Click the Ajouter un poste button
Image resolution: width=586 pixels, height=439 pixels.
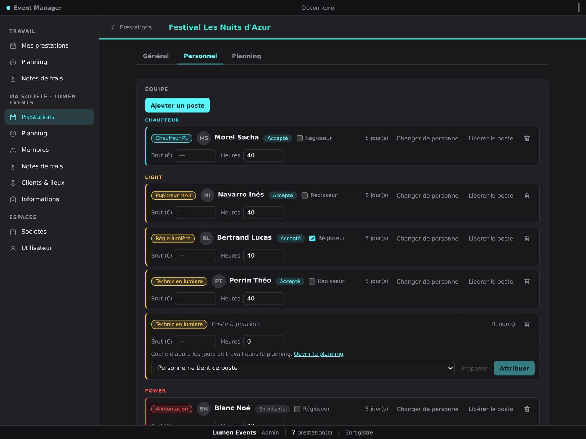pos(178,105)
